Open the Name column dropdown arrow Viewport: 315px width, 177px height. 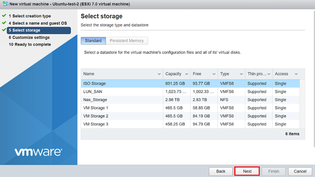coord(159,74)
